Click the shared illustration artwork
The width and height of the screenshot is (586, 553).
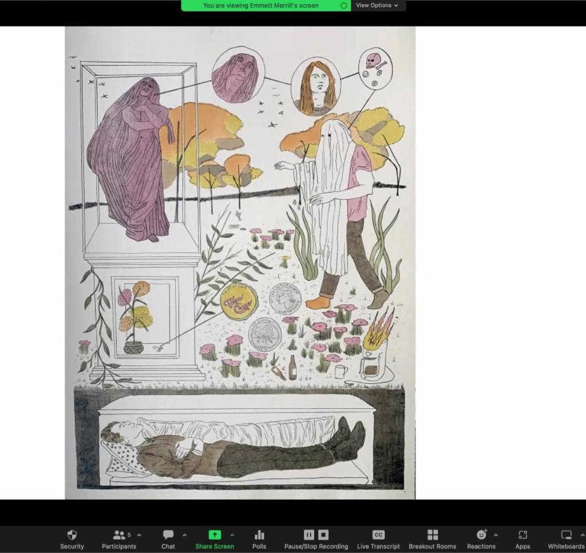(240, 262)
